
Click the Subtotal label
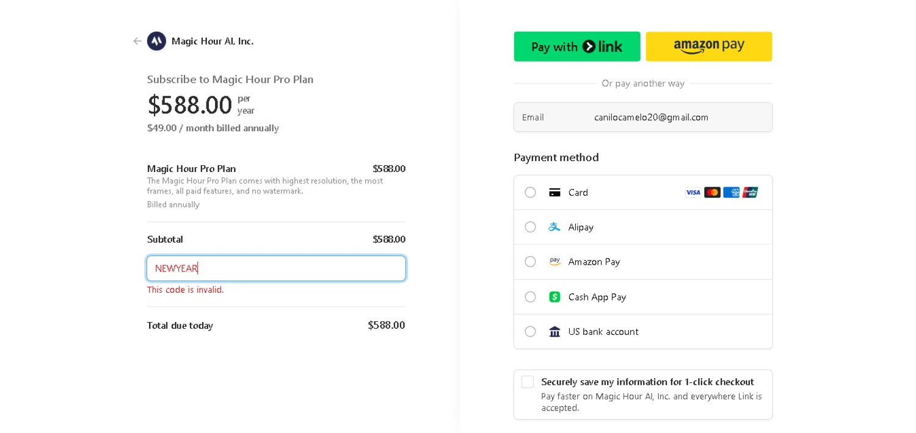(165, 239)
